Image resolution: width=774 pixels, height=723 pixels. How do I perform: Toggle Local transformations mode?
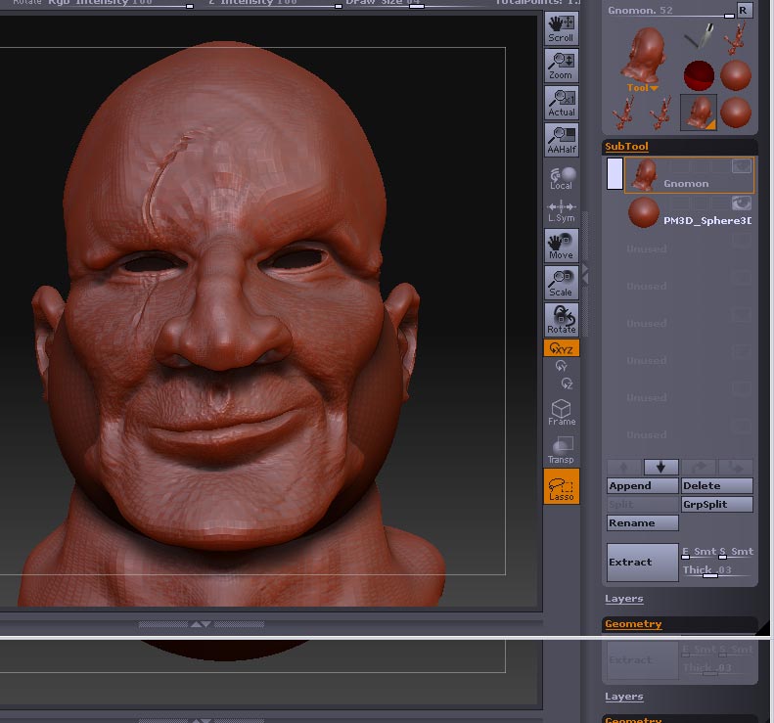coord(562,178)
